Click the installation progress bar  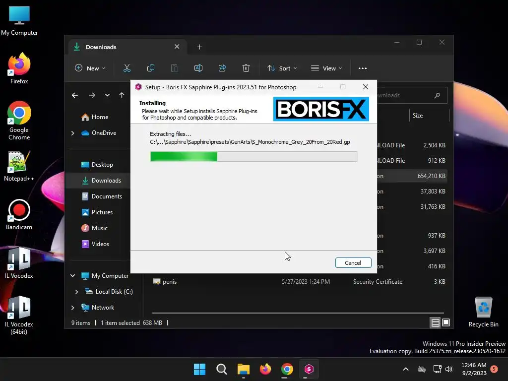coord(254,156)
